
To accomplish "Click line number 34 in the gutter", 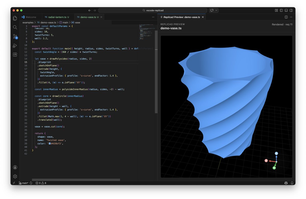I will coord(26,127).
